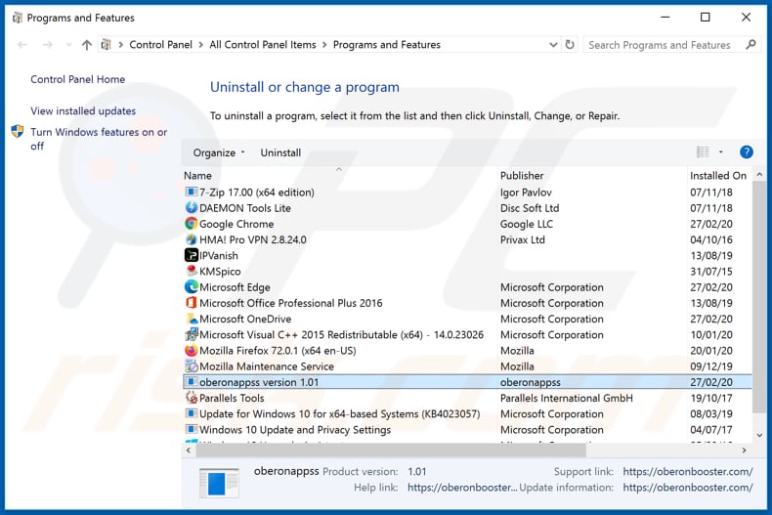
Task: Go up one folder level
Action: coord(87,45)
